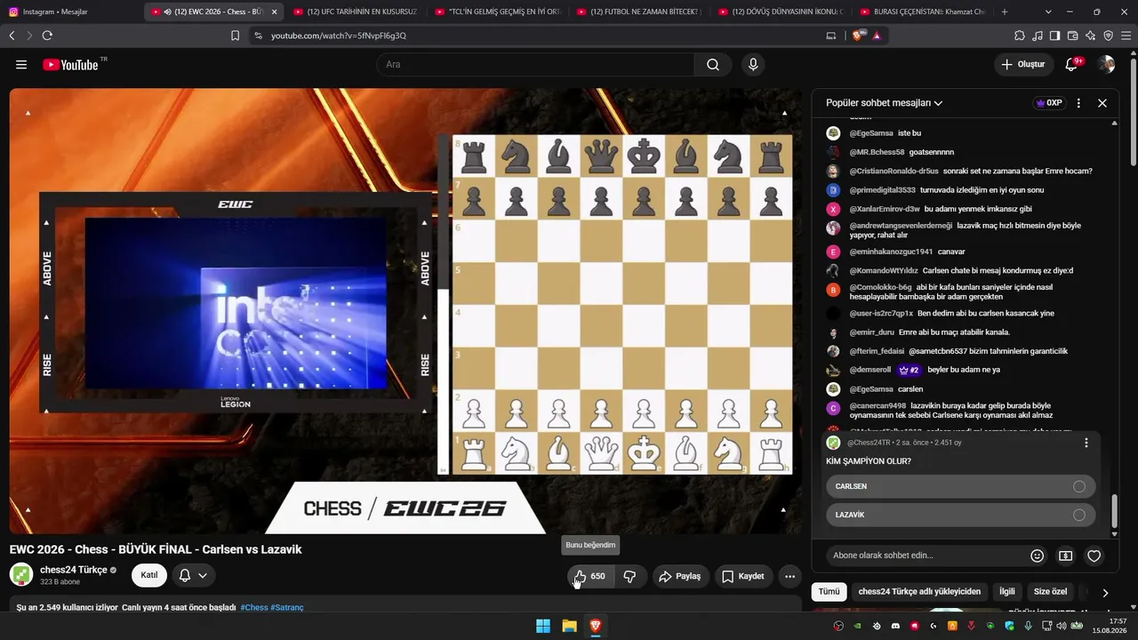Image resolution: width=1138 pixels, height=640 pixels.
Task: Open poll options three-dot menu
Action: pyautogui.click(x=1086, y=443)
